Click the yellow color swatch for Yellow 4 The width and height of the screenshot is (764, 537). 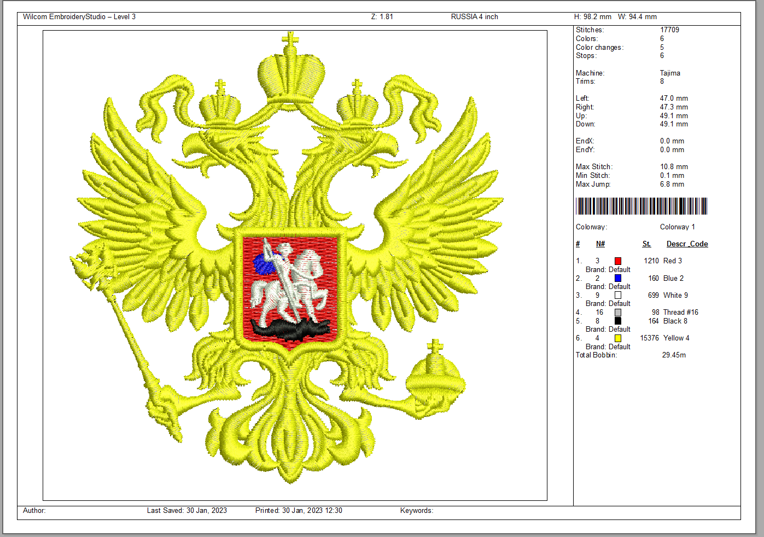pos(618,338)
